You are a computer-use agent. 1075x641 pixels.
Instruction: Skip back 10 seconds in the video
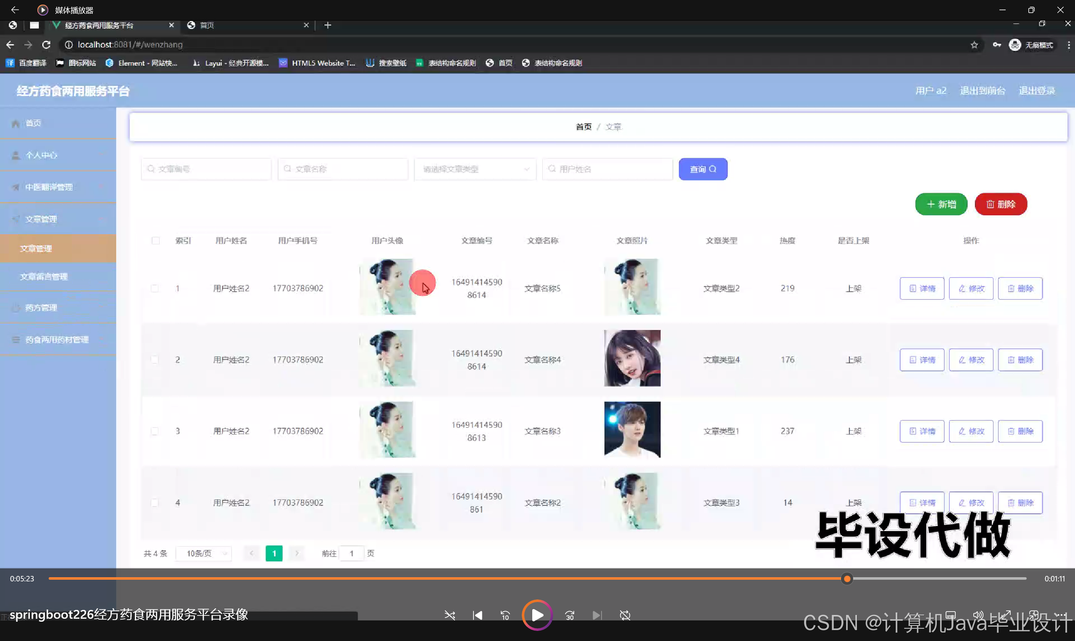click(505, 615)
